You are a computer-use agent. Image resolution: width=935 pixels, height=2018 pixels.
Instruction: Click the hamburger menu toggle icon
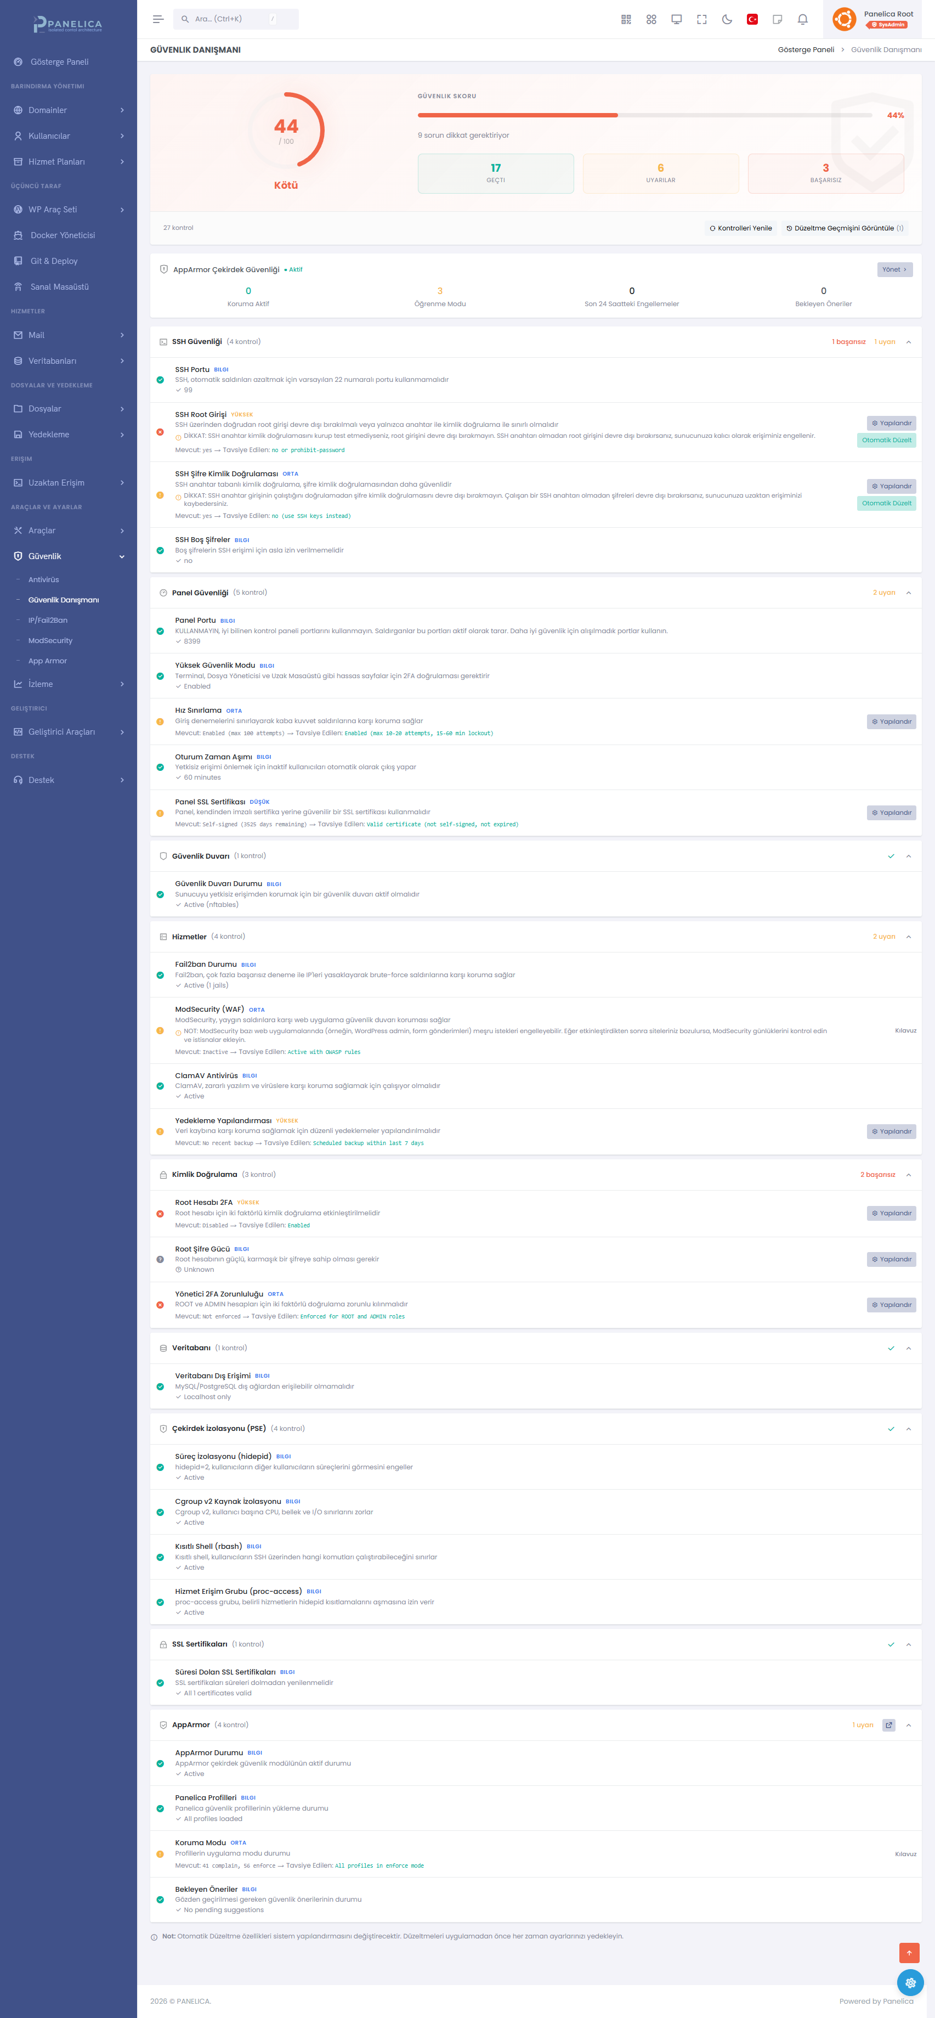[157, 20]
